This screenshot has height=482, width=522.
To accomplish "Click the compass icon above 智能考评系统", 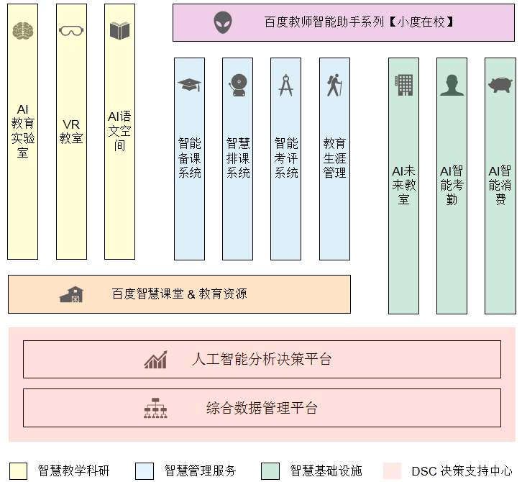I will pyautogui.click(x=286, y=86).
